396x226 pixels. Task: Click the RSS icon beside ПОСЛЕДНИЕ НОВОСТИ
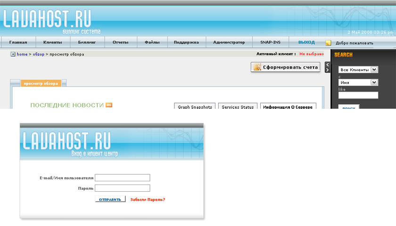click(109, 105)
